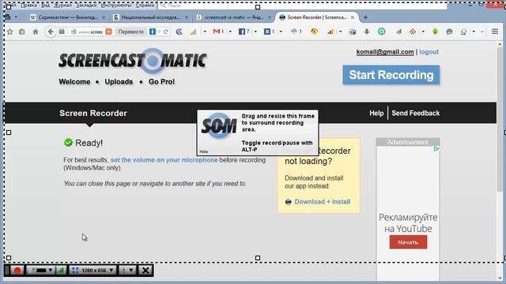Screen dimensions: 506x284
Task: Click Send Feedback in the black bar
Action: [x=416, y=114]
